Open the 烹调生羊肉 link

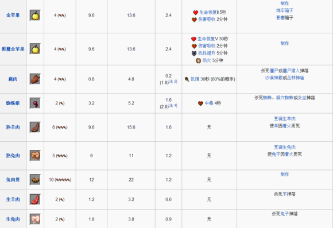(x=285, y=119)
